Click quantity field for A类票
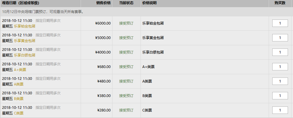Image resolution: width=293 pixels, height=118 pixels. (280, 81)
